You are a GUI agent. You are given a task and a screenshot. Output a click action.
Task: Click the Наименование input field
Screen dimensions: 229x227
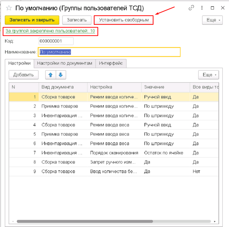pyautogui.click(x=109, y=52)
